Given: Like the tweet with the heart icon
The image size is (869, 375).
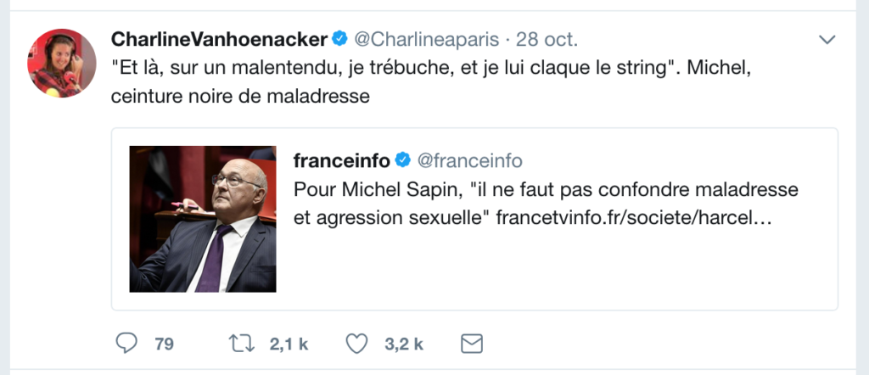Looking at the screenshot, I should (357, 344).
